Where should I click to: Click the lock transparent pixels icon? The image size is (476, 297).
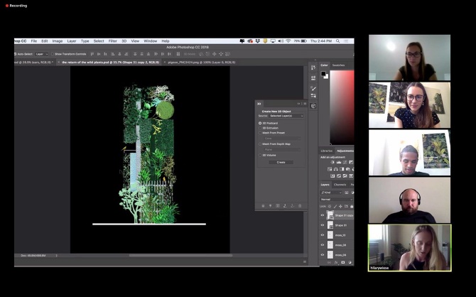coord(328,207)
